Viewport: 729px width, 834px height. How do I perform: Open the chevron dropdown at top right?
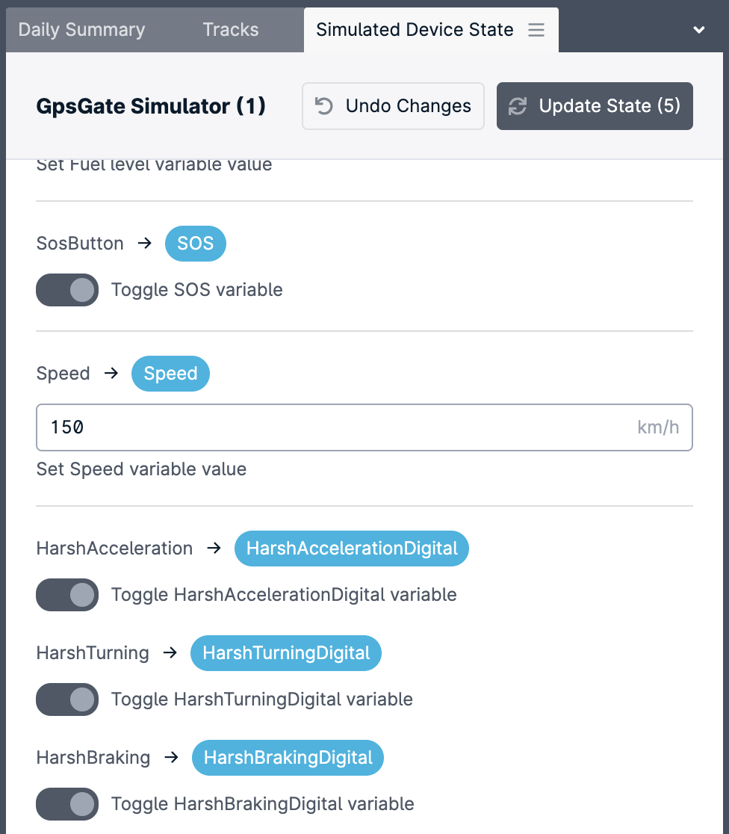698,30
